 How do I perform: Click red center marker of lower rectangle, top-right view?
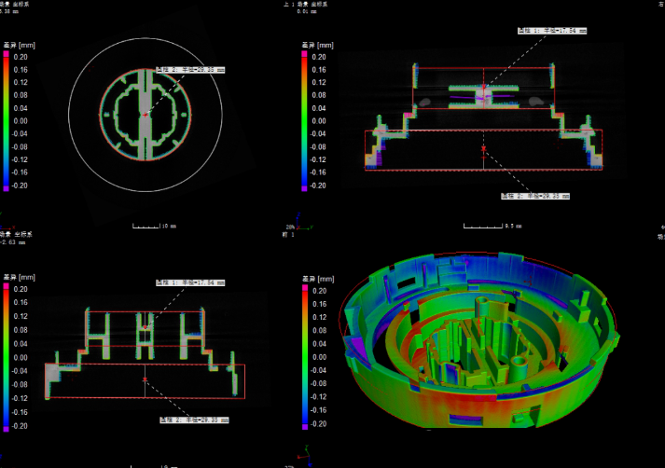point(483,149)
